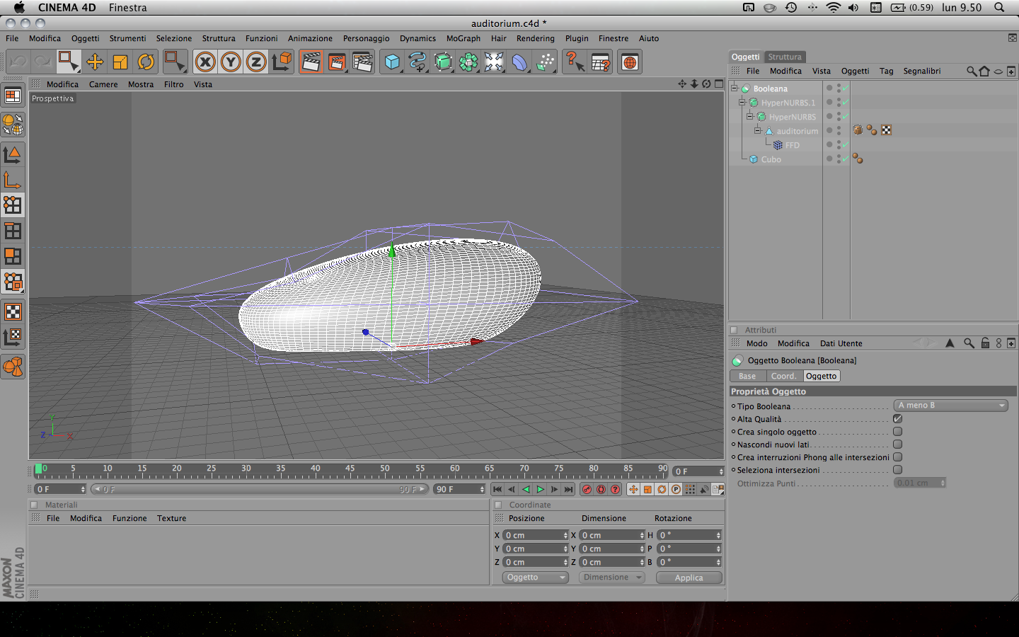Image resolution: width=1019 pixels, height=637 pixels.
Task: Uncheck the Alta Qualità checkbox
Action: coord(897,419)
